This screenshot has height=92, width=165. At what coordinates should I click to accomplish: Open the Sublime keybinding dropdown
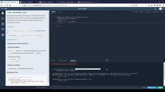click(156, 12)
